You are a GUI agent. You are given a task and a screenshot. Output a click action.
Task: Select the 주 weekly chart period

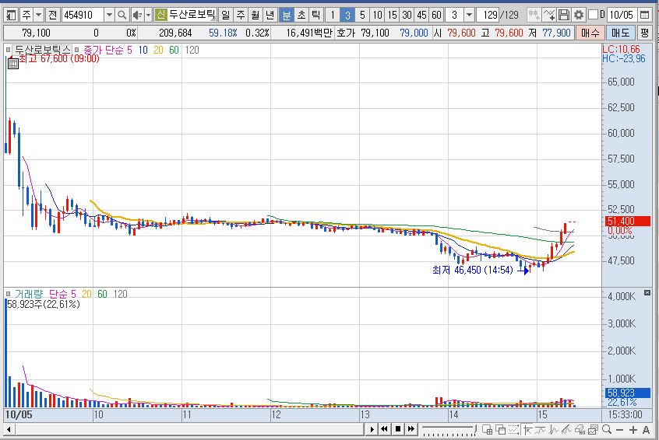[x=241, y=16]
